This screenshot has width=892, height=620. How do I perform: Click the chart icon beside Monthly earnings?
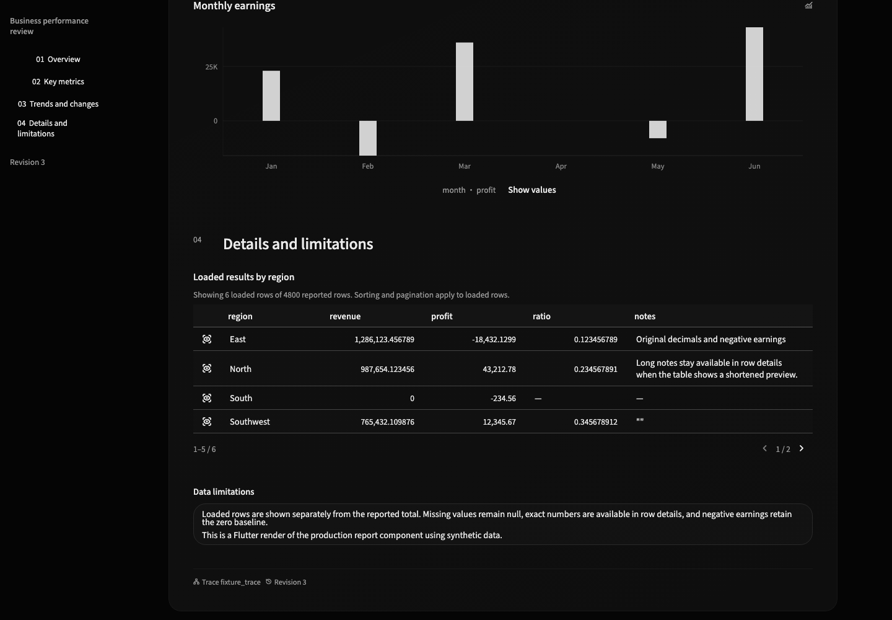808,6
